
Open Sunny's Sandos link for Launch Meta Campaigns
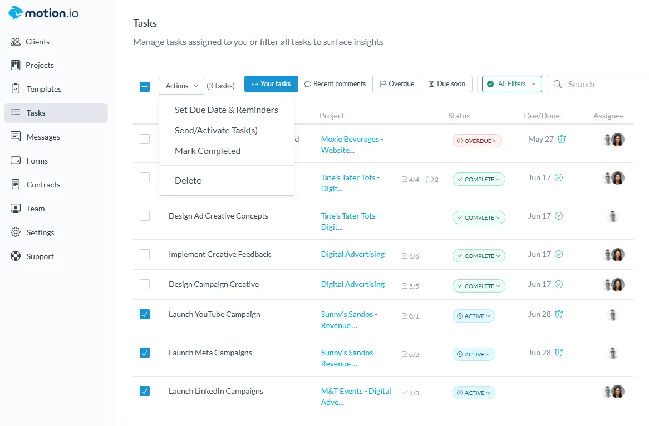[349, 358]
